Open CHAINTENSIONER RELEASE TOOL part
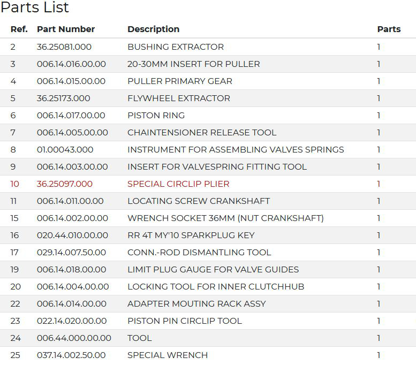416x365 pixels. point(202,132)
